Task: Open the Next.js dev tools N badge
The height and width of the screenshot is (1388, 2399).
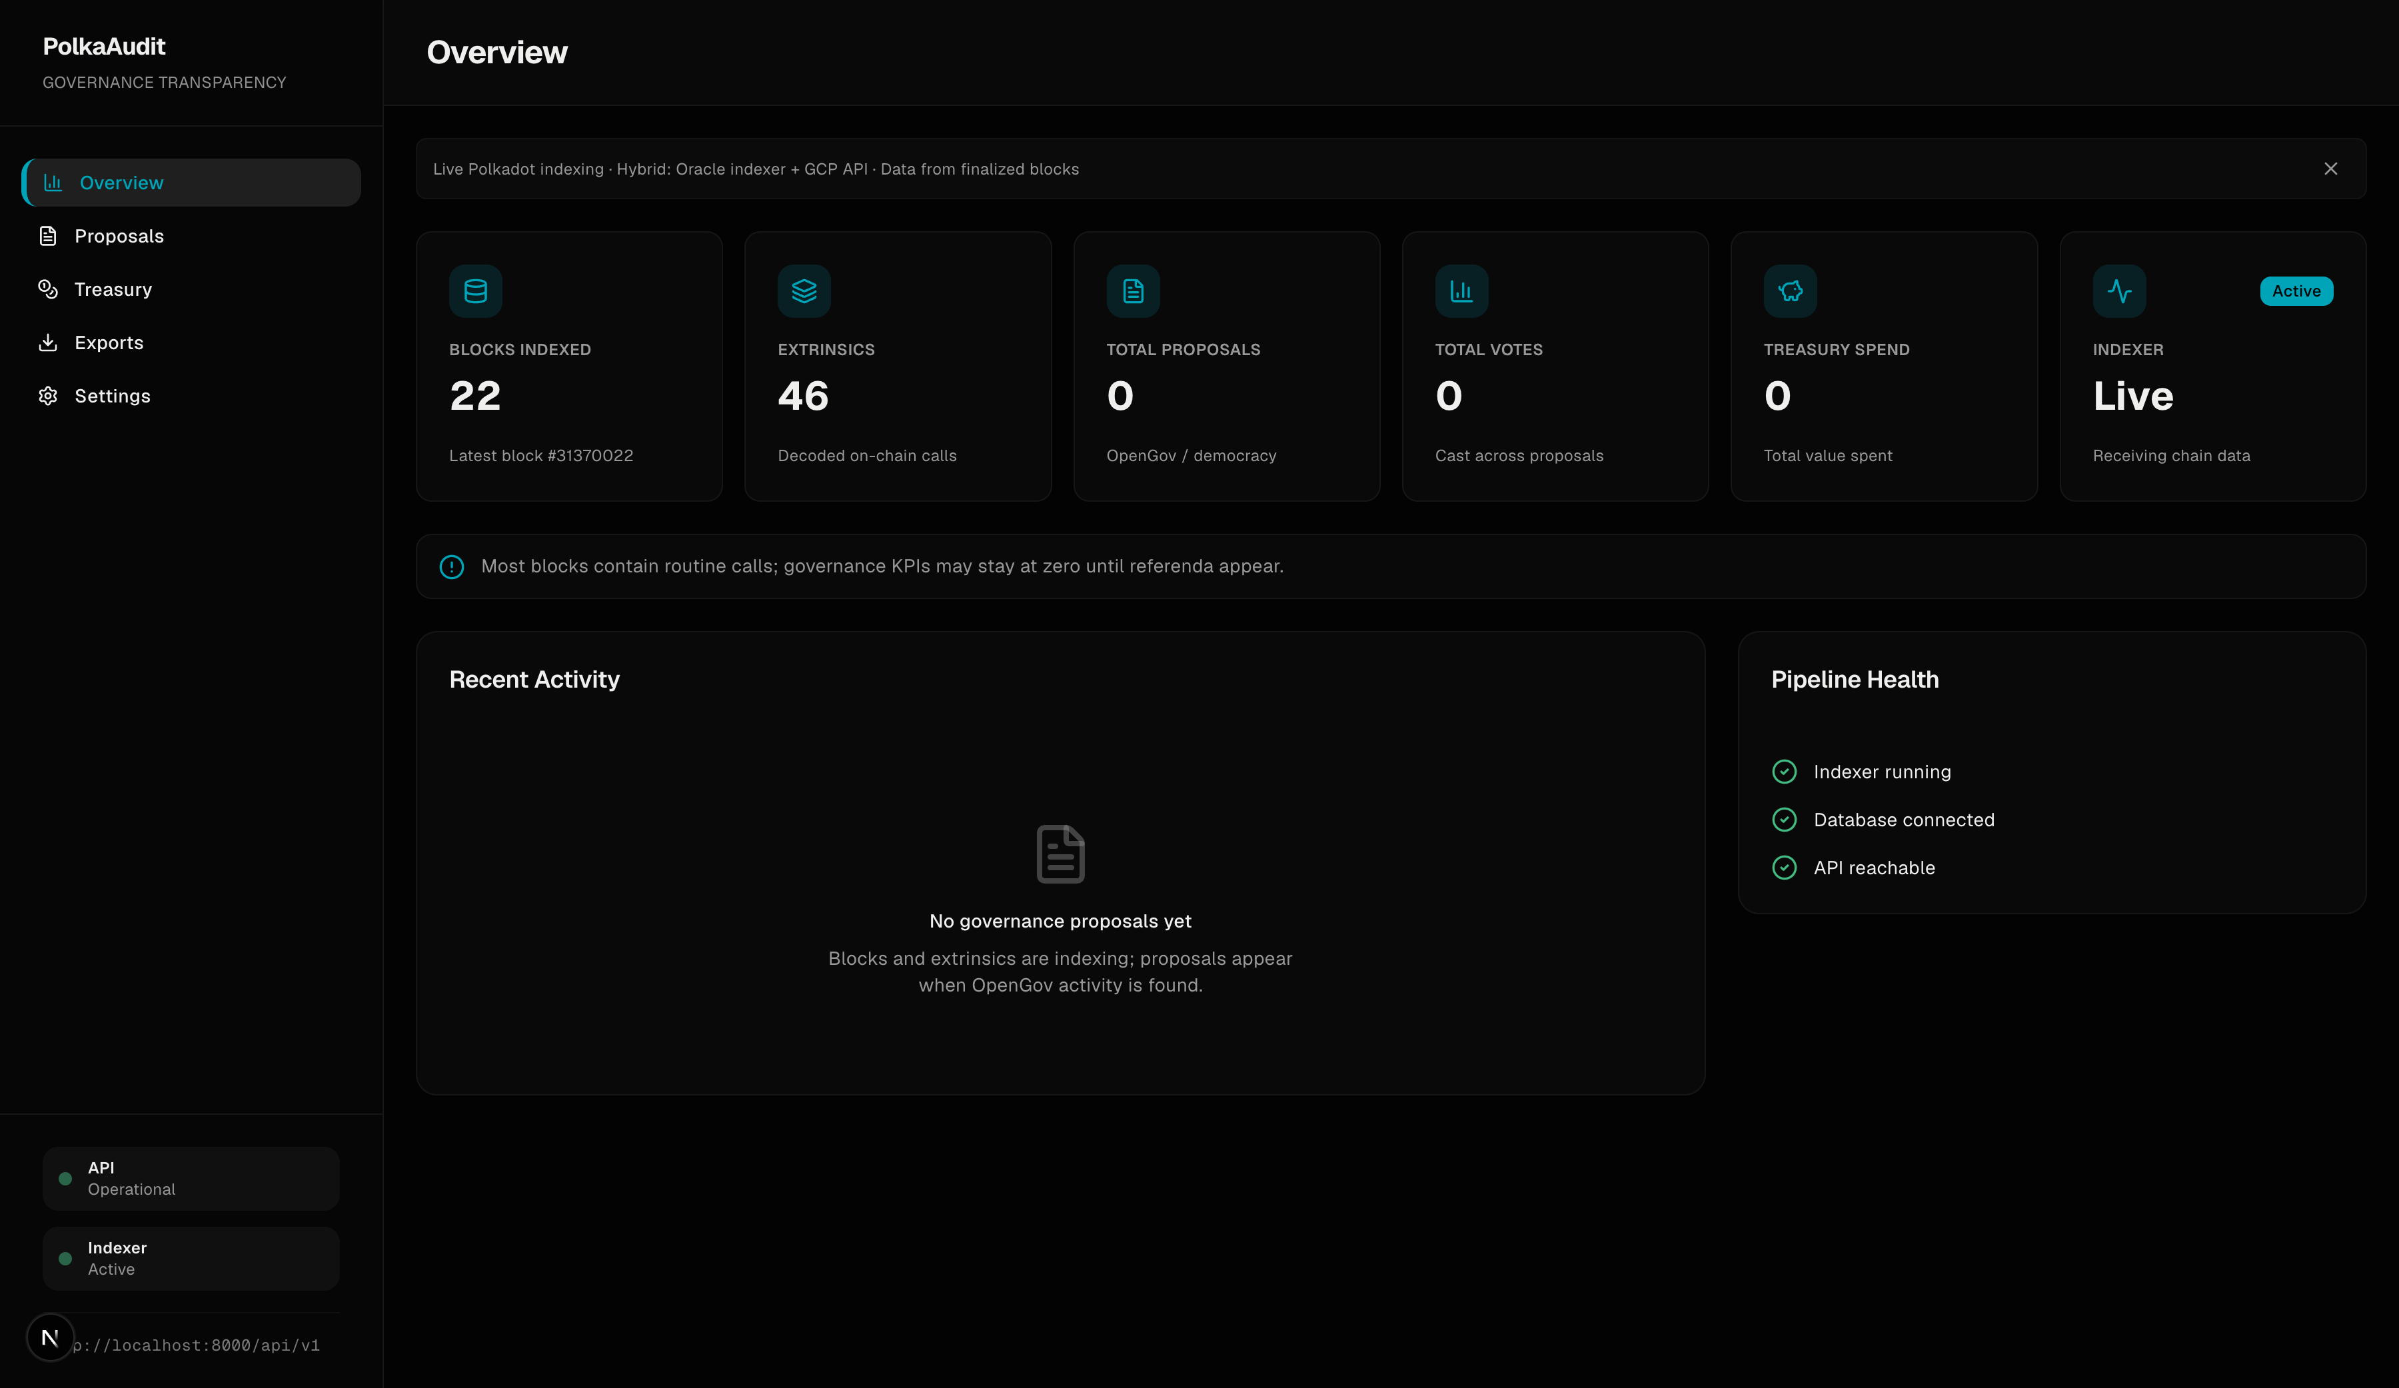Action: point(51,1337)
